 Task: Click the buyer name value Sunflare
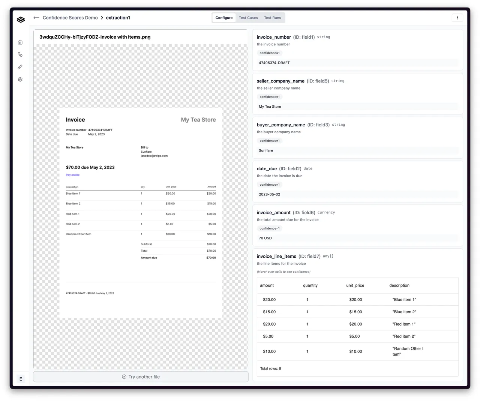click(x=358, y=150)
